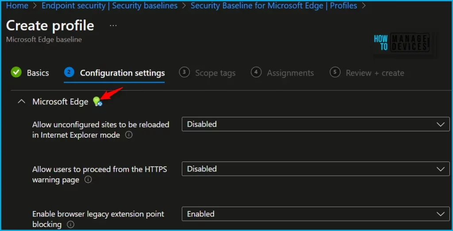Click the step 3 circle icon
The height and width of the screenshot is (231, 453).
(x=184, y=72)
